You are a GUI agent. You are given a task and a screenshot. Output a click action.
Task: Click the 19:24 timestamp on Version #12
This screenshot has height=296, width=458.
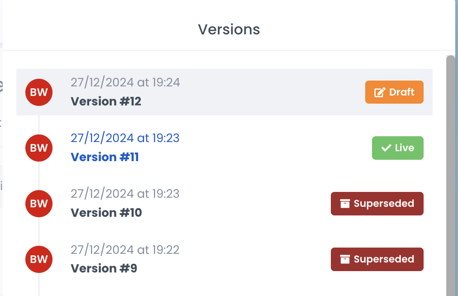pos(125,82)
